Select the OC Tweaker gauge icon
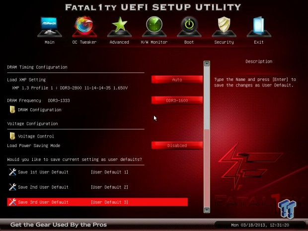The height and width of the screenshot is (231, 308). point(84,27)
